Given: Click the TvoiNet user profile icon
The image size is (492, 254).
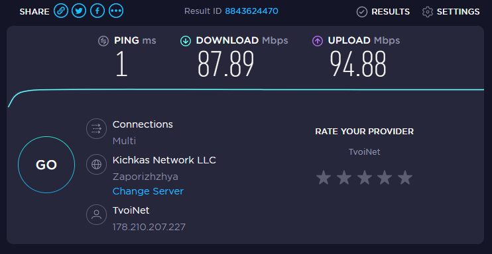Looking at the screenshot, I should pyautogui.click(x=96, y=214).
